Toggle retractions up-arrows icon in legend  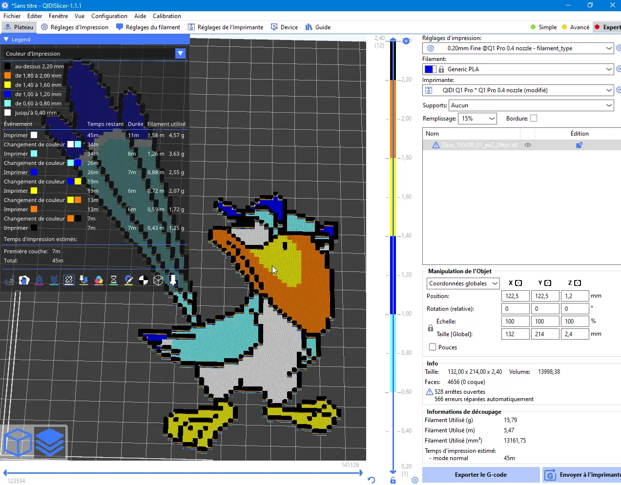click(x=39, y=280)
